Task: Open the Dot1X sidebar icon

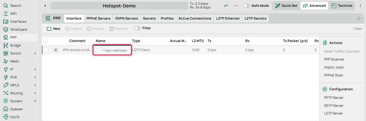Action: [6, 117]
